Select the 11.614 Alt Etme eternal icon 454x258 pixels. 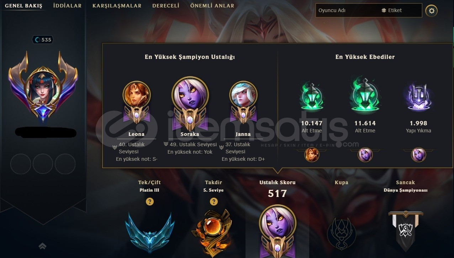[365, 96]
